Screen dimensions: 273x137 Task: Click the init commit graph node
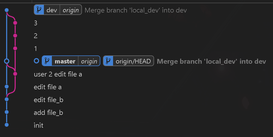click(x=7, y=124)
